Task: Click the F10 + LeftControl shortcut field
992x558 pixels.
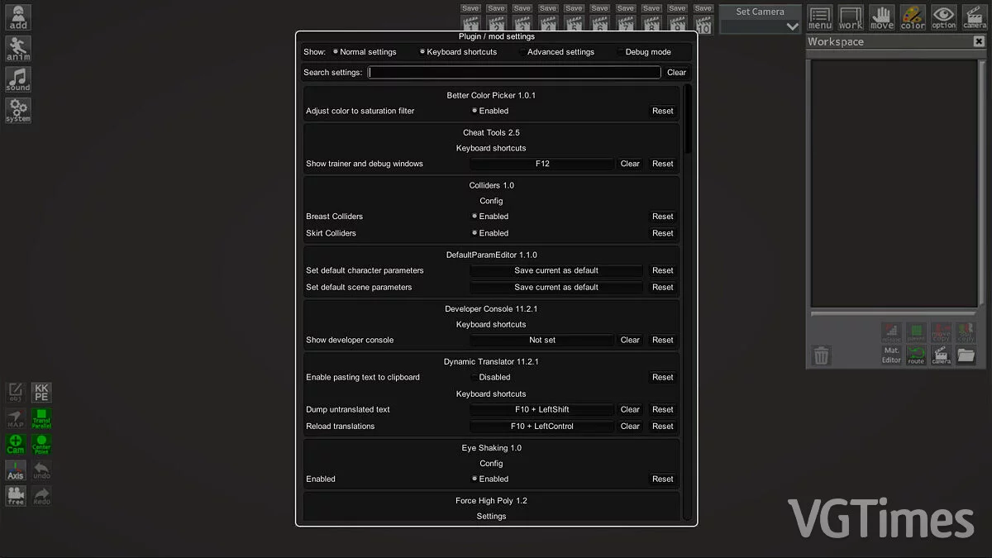Action: (542, 427)
